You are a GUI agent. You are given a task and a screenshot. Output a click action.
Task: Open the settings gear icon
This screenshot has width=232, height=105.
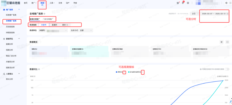pyautogui.click(x=226, y=3)
